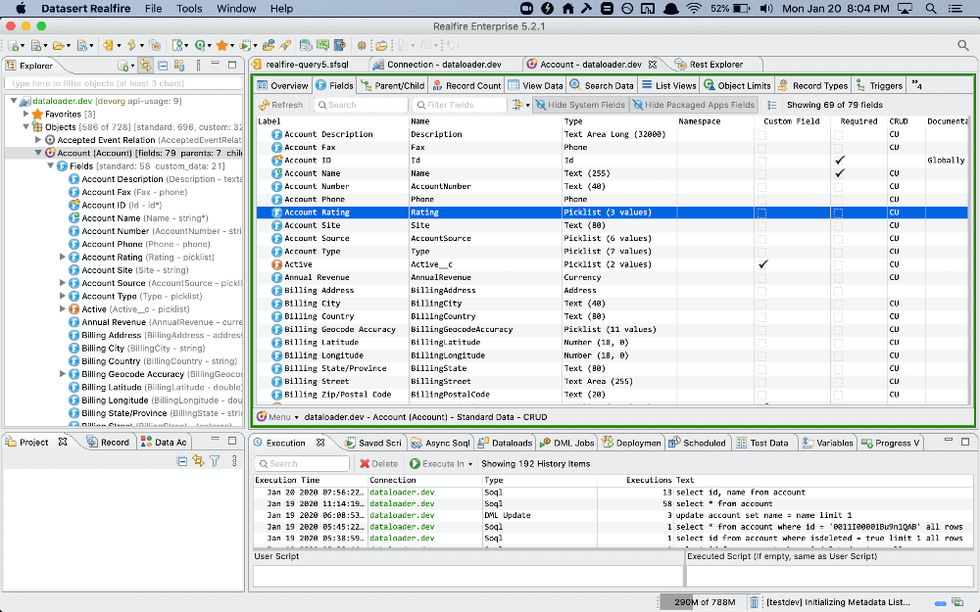Image resolution: width=980 pixels, height=612 pixels.
Task: Click the memory usage heap bar
Action: click(704, 602)
